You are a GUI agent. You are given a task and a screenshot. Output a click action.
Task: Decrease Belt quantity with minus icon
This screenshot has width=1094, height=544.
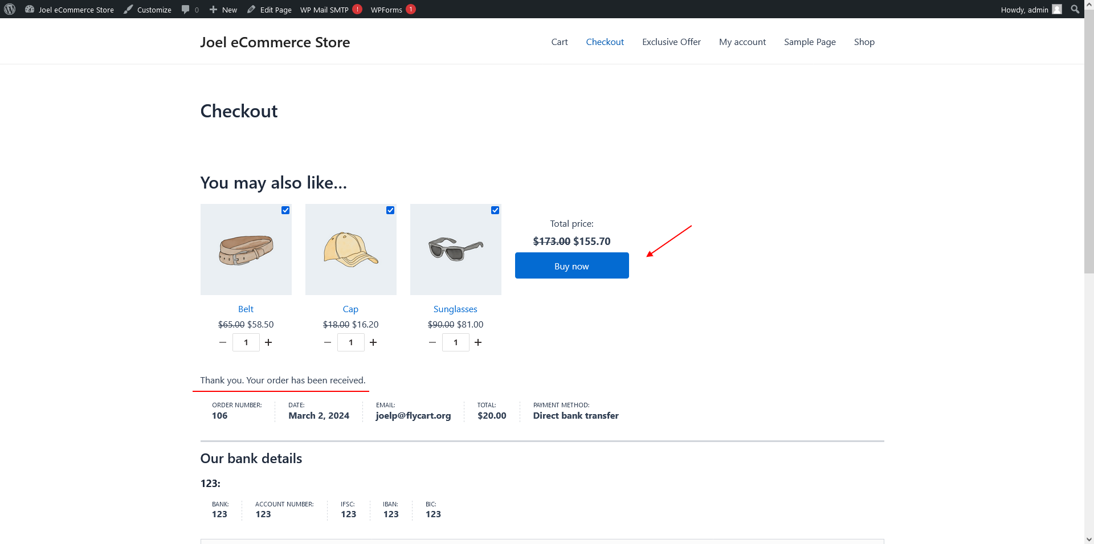tap(223, 342)
